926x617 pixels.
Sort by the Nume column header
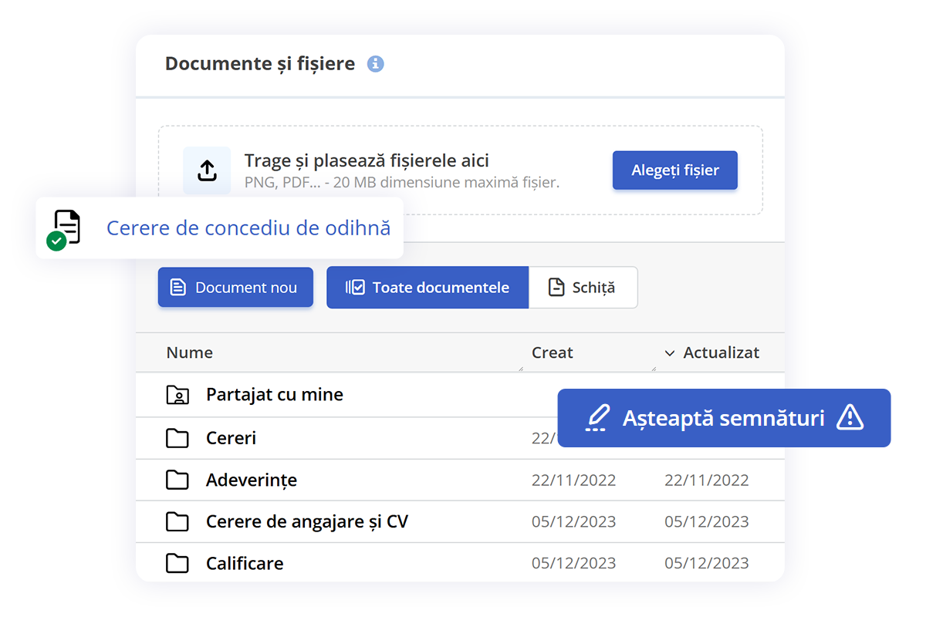coord(190,352)
